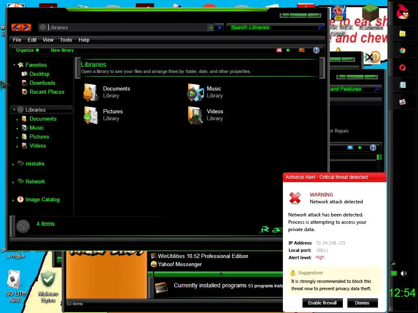The width and height of the screenshot is (418, 313).
Task: Click the 12:54 clock
Action: pos(402,293)
